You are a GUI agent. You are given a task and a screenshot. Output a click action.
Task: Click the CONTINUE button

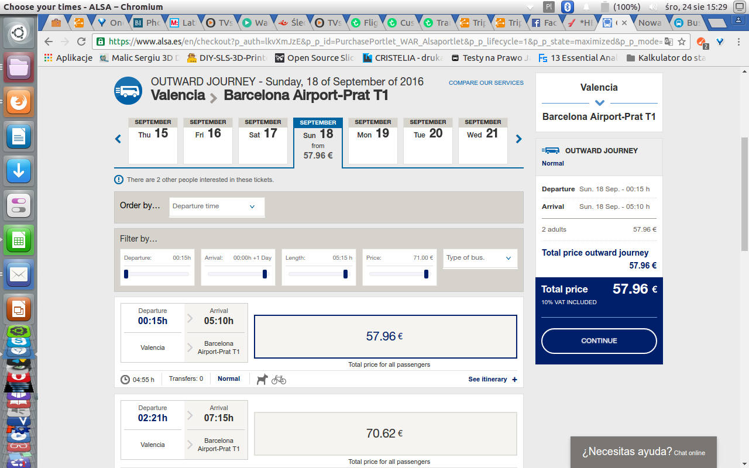[x=599, y=341]
